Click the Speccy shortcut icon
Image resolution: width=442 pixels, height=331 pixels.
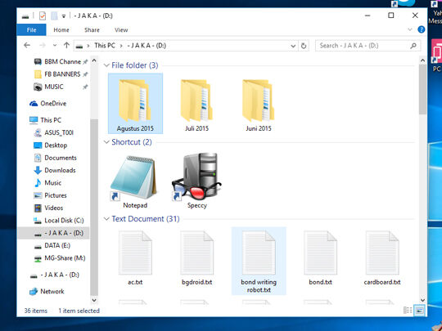pos(196,177)
